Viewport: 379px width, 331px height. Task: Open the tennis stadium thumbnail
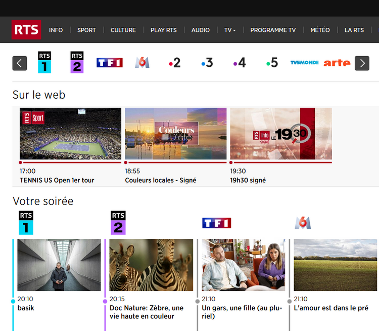coord(70,134)
